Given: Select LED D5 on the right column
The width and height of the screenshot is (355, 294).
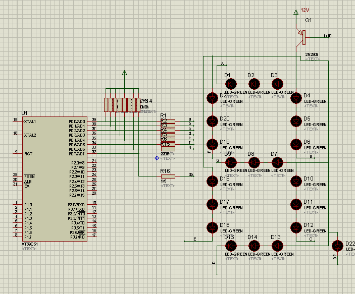Looking at the screenshot, I should [296, 122].
